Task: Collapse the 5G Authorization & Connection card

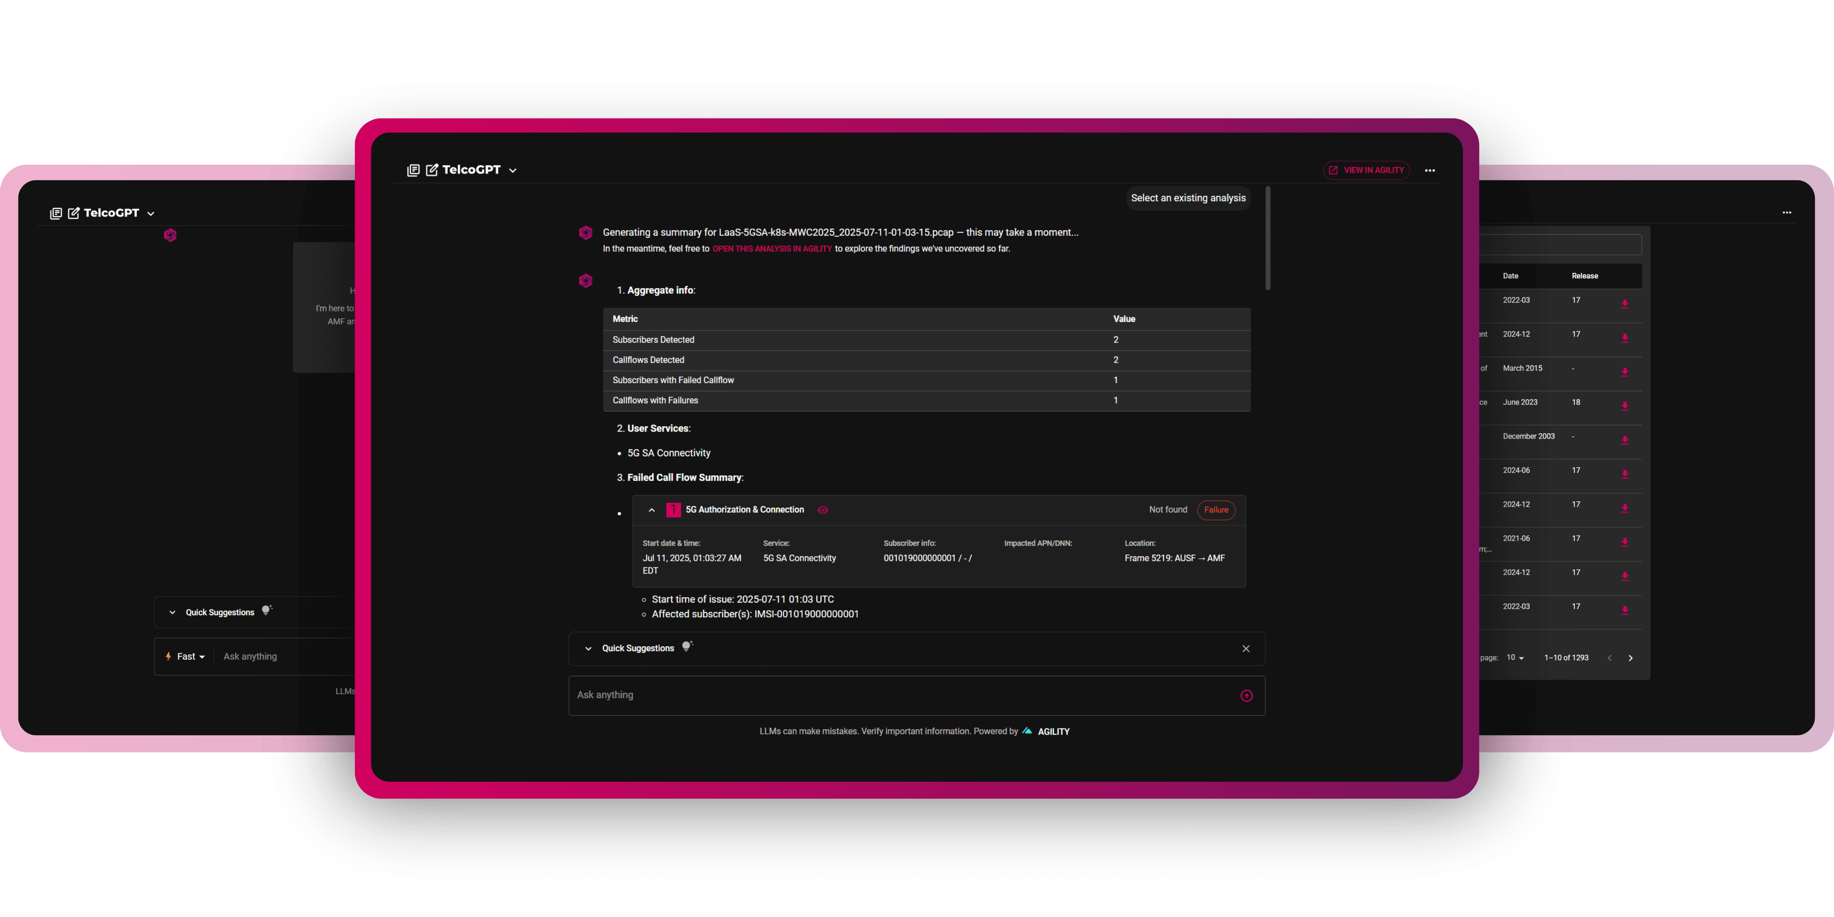Action: tap(651, 510)
